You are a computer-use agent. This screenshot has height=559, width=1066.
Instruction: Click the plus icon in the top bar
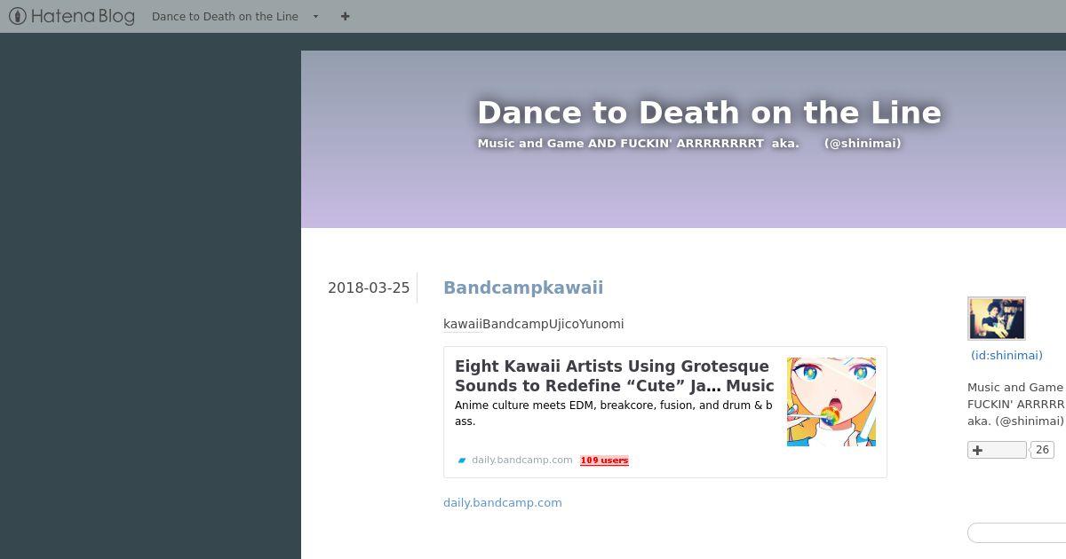pos(346,16)
